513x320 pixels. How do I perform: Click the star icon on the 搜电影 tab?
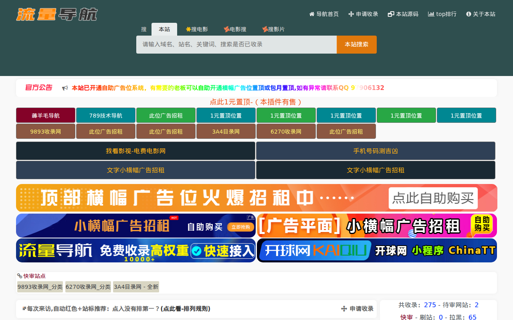(188, 29)
